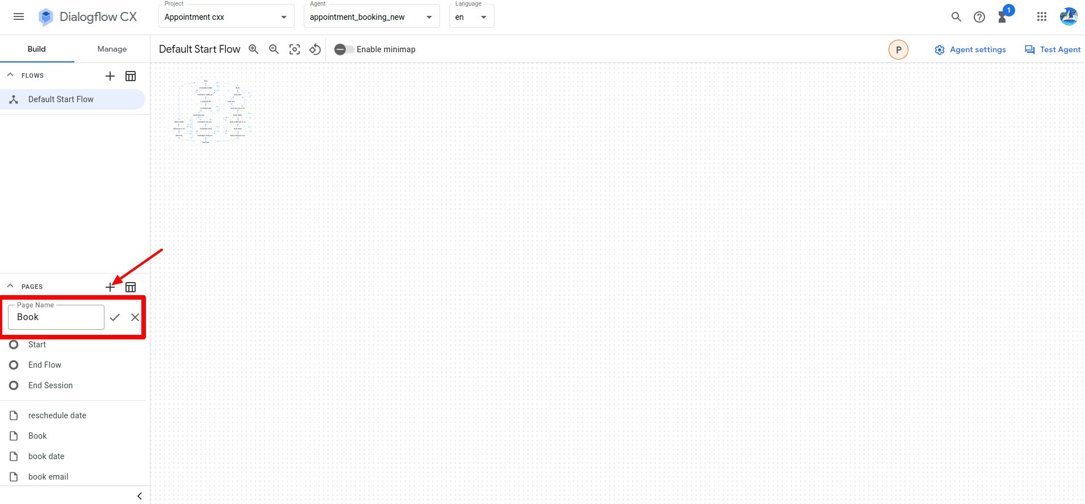The width and height of the screenshot is (1085, 504).
Task: Click the undo zoom/reset orientation icon
Action: tap(315, 49)
